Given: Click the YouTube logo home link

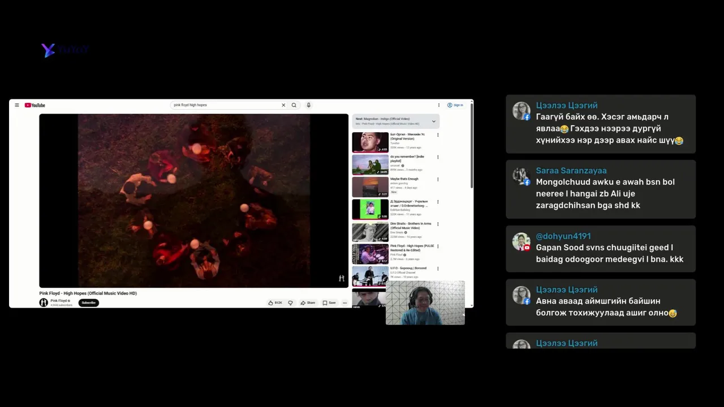Looking at the screenshot, I should coord(35,105).
